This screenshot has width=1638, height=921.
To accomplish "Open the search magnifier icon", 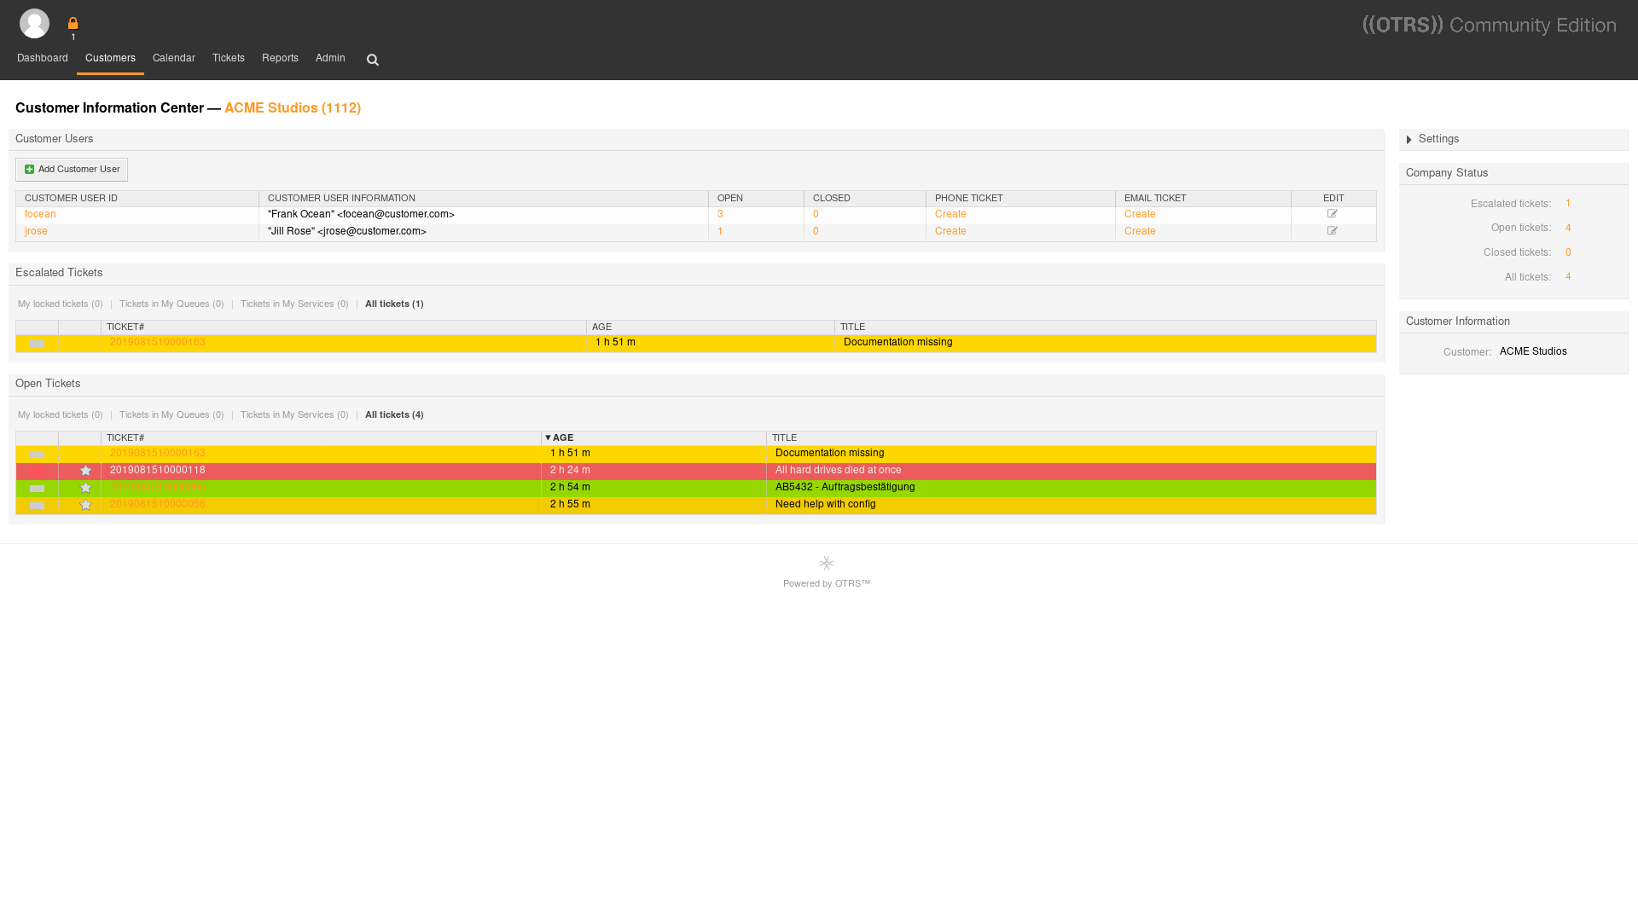I will tap(373, 60).
